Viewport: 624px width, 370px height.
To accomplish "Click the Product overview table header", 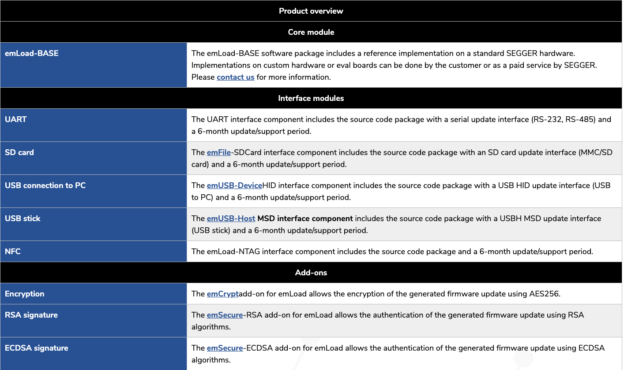I will pyautogui.click(x=311, y=11).
